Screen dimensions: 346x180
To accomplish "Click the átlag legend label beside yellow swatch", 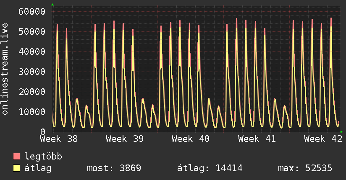I will pyautogui.click(x=38, y=168).
